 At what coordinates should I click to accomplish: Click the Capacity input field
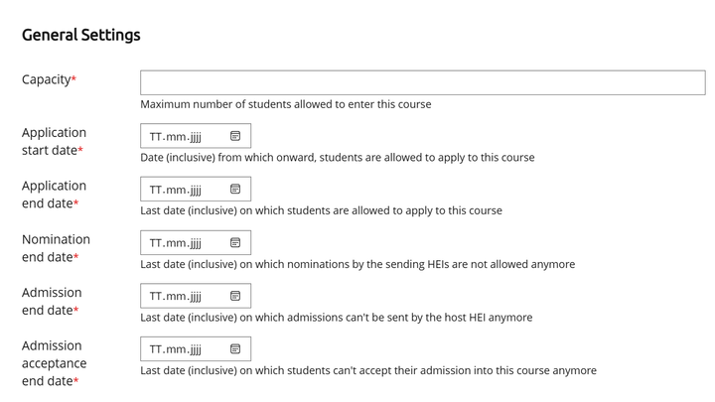422,82
